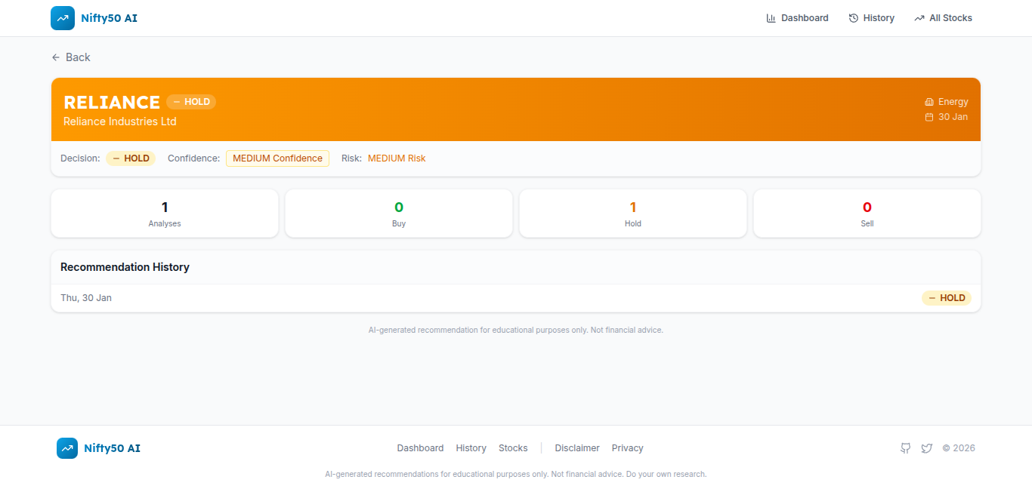Open the History page from top navigation
This screenshot has height=492, width=1032.
(x=871, y=18)
